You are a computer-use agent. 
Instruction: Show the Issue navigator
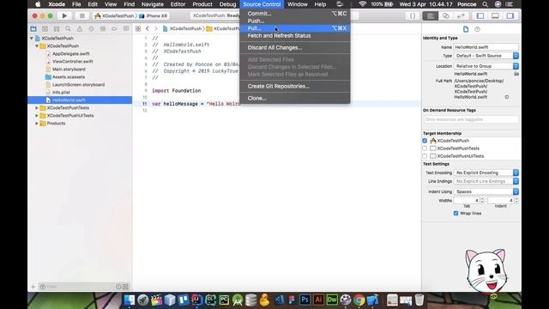[x=80, y=28]
